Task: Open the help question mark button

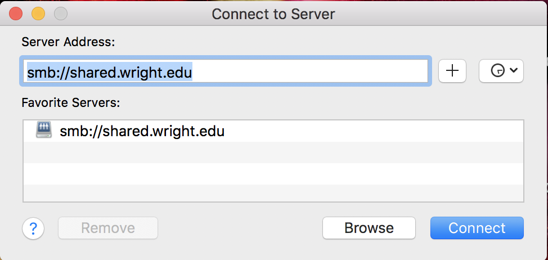Action: (33, 228)
